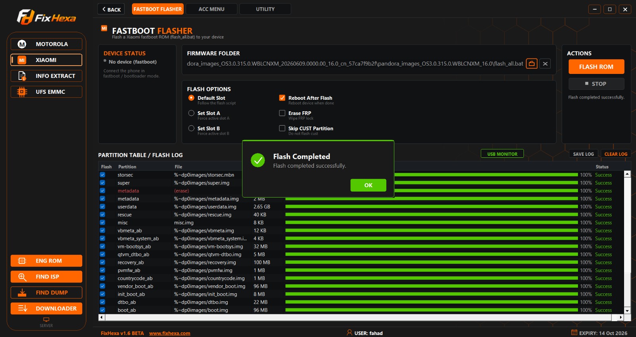Click the dtbo_ab row progress bar
The image size is (636, 337).
(432, 302)
